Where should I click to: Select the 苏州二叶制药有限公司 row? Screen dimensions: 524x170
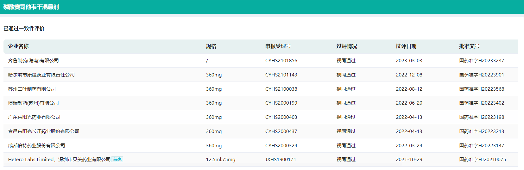[x=32, y=89]
